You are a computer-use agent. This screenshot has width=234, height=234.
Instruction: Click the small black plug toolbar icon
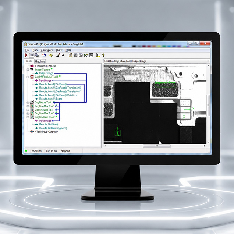63,55
